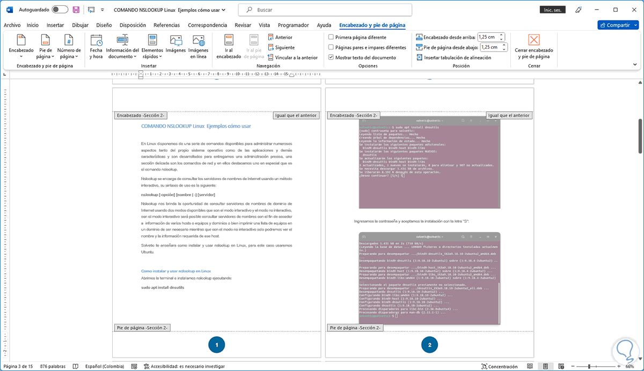
Task: Increase Encabezado desde arriba value
Action: [502, 35]
